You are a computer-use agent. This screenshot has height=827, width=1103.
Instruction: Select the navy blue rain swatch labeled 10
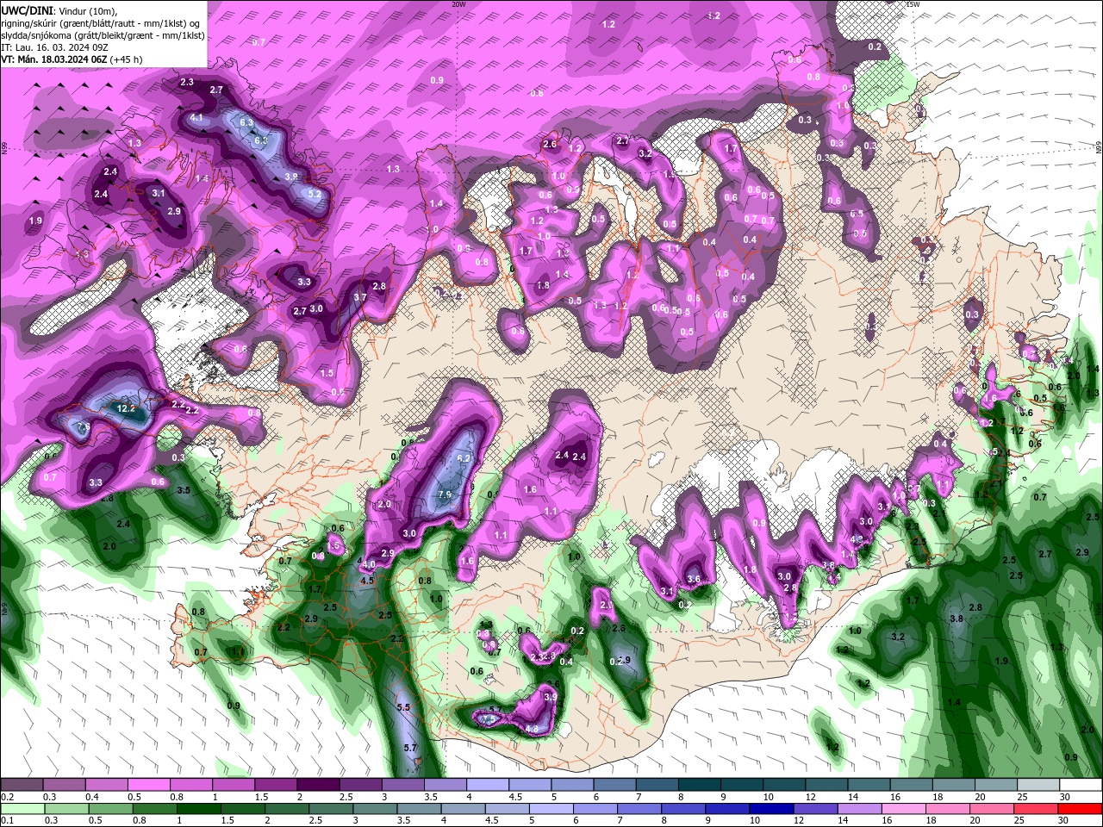770,808
